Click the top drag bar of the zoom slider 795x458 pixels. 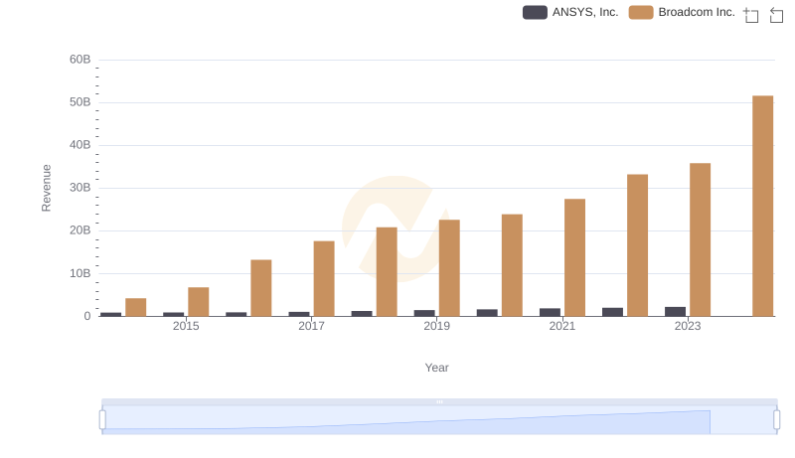click(x=439, y=401)
